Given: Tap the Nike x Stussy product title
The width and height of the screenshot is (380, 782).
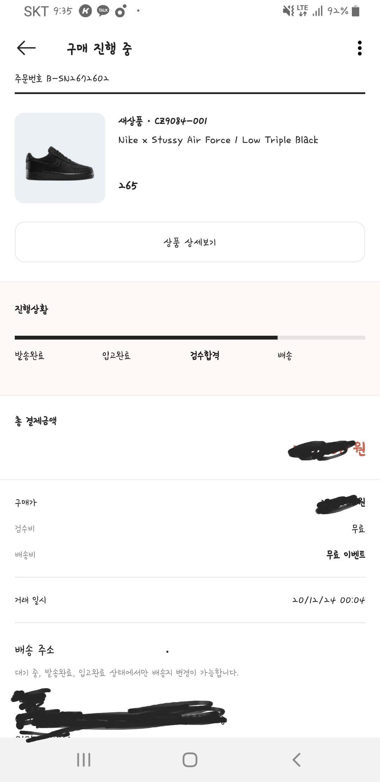Looking at the screenshot, I should pyautogui.click(x=218, y=140).
